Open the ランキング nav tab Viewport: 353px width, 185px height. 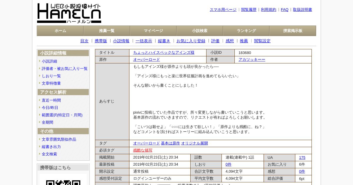pyautogui.click(x=246, y=31)
